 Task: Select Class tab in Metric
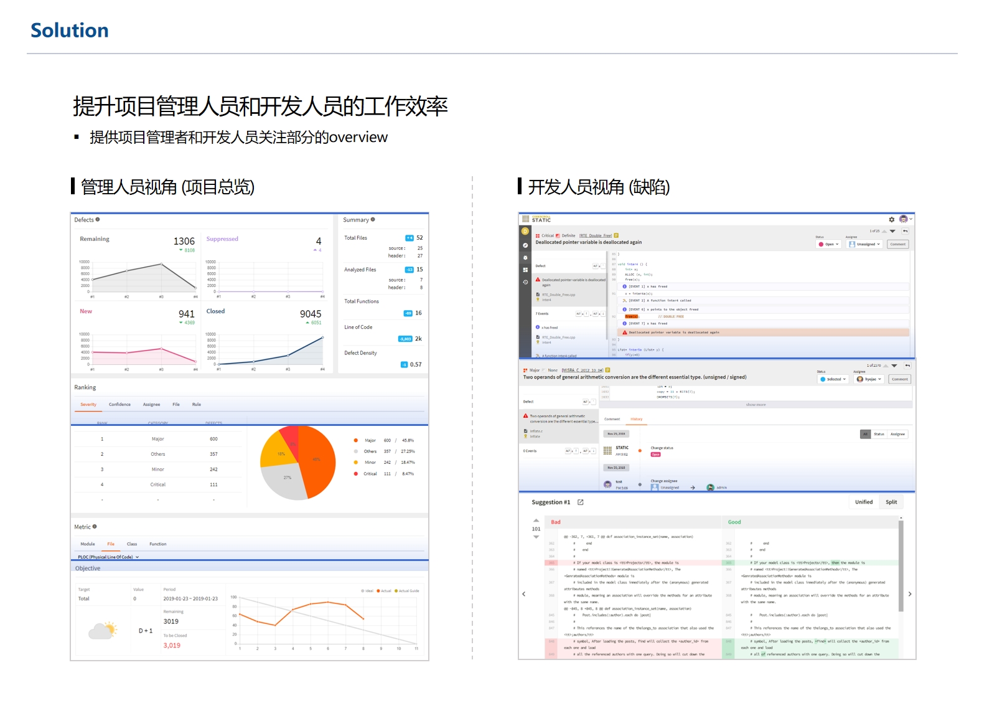[x=132, y=544]
